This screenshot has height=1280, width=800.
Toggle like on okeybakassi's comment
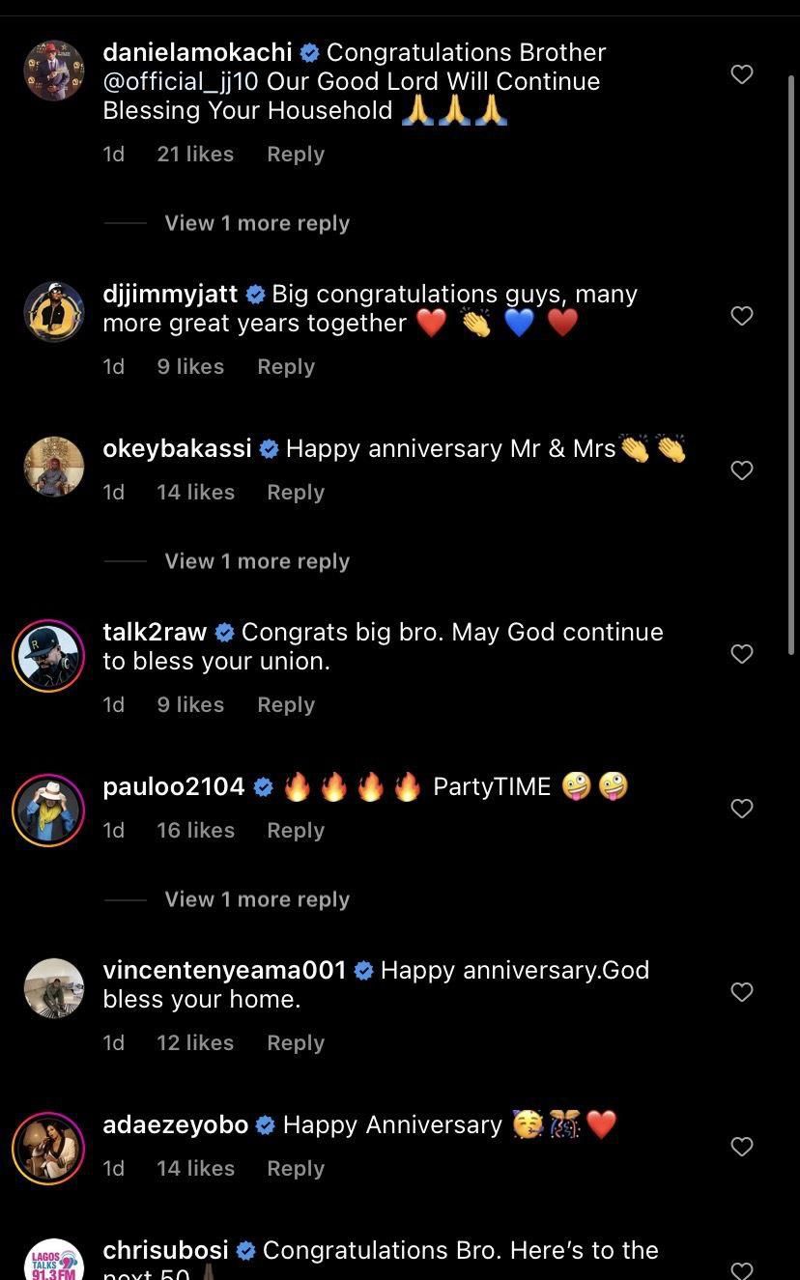(742, 470)
